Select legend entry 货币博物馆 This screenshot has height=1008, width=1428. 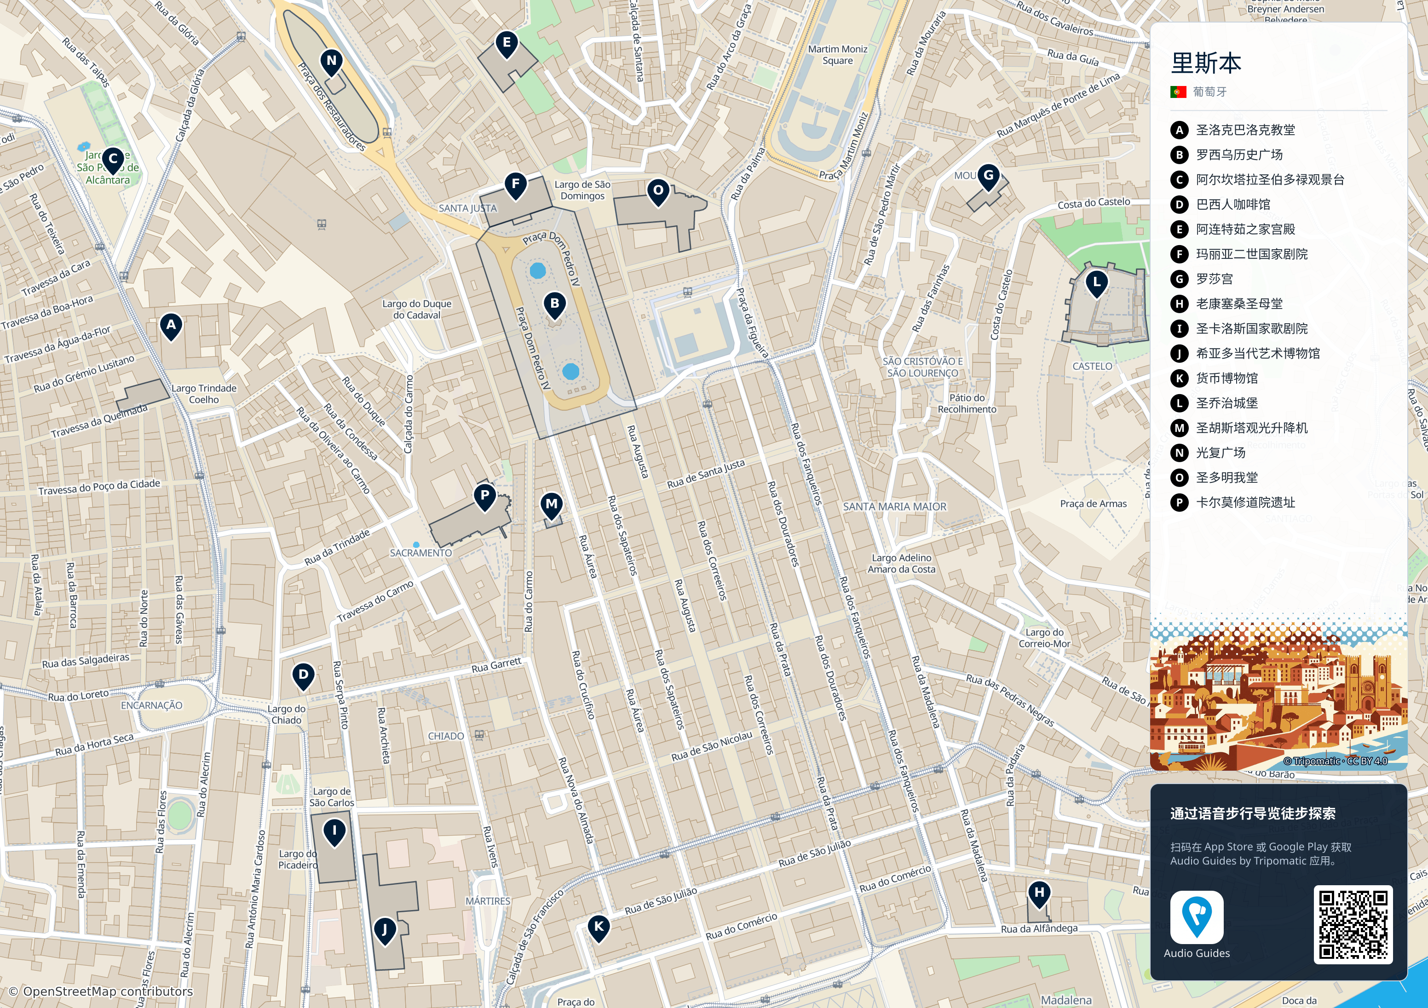click(x=1226, y=379)
